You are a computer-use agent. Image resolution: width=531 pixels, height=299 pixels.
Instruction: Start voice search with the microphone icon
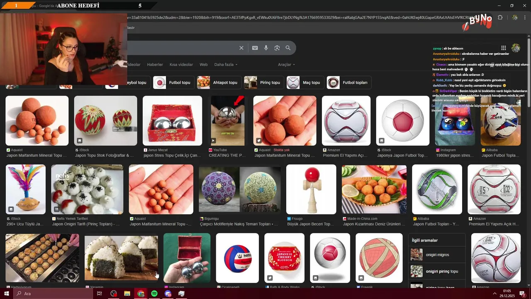click(266, 48)
